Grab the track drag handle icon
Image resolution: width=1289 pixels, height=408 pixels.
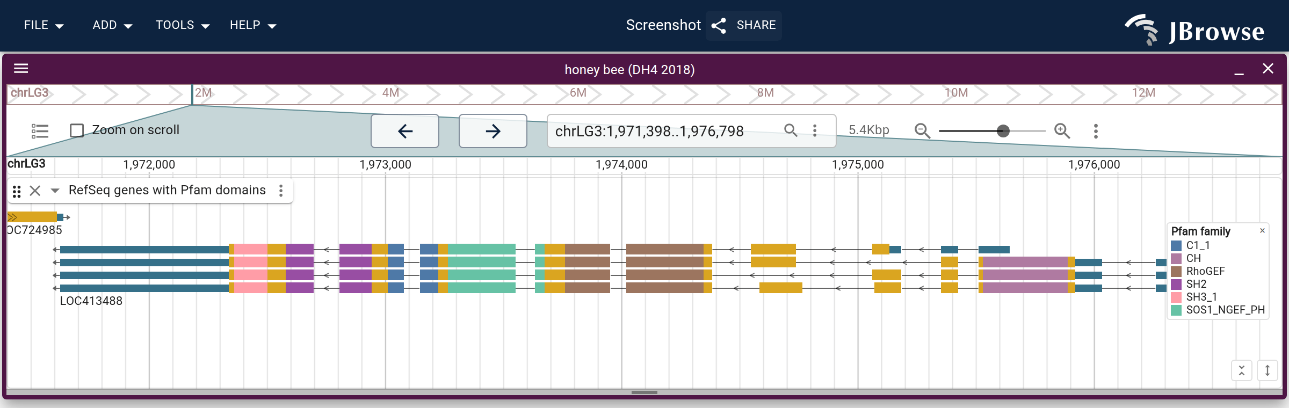pos(17,191)
